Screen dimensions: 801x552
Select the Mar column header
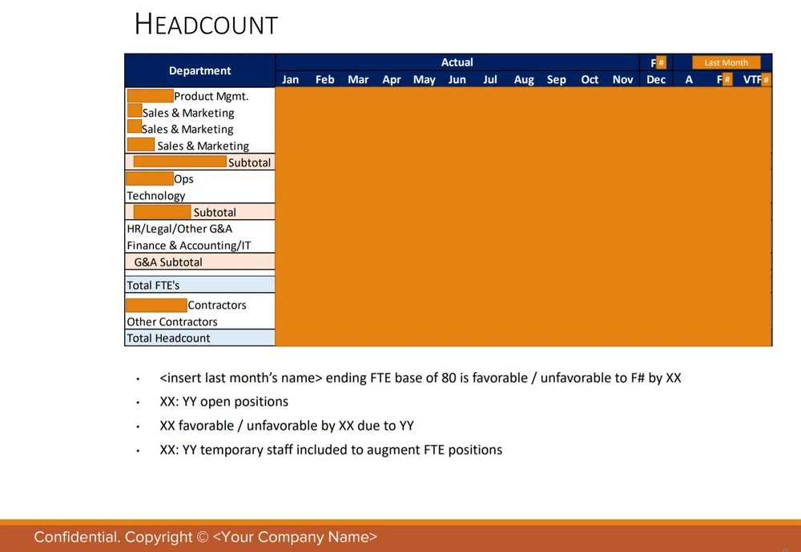(357, 79)
